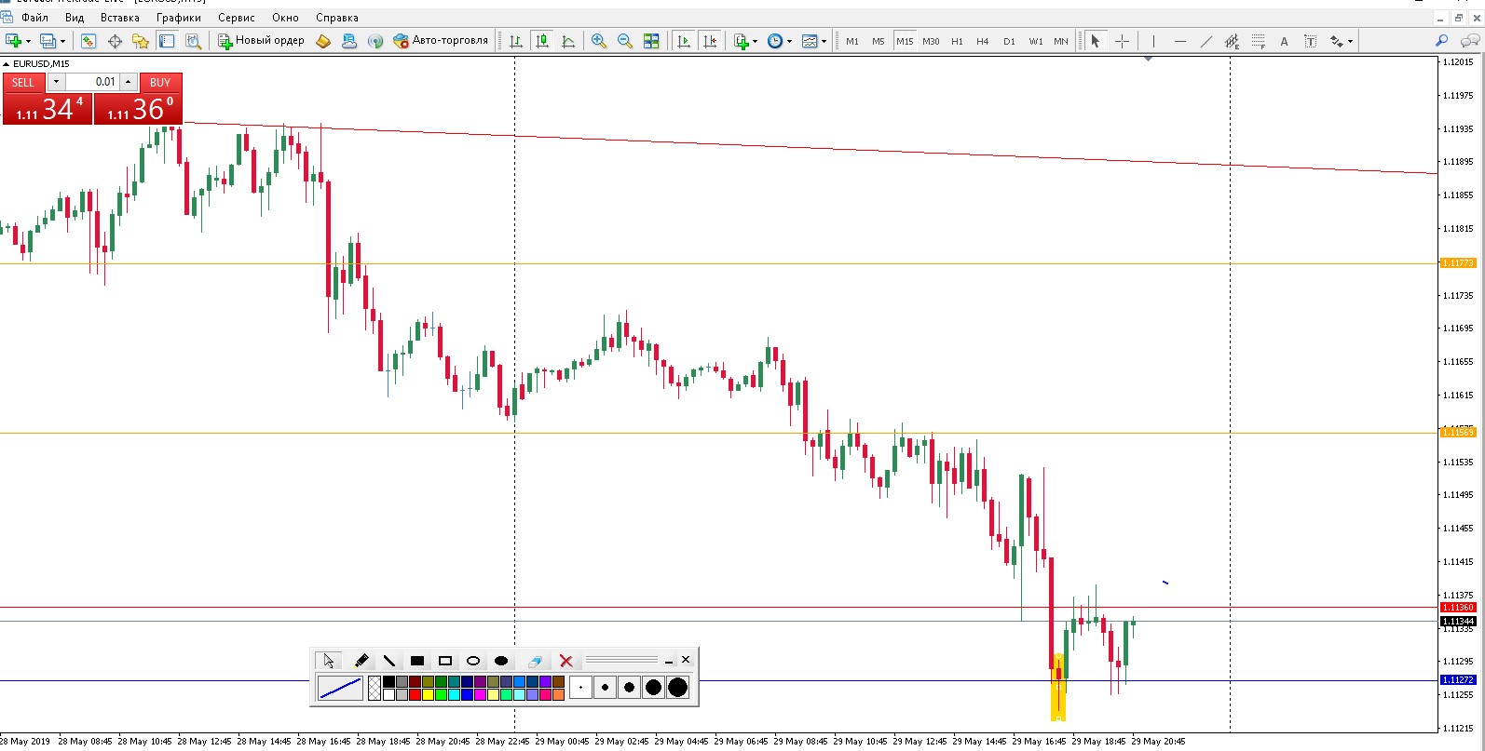Toggle chart auto-scroll icon
The height and width of the screenshot is (751, 1485).
pos(684,41)
